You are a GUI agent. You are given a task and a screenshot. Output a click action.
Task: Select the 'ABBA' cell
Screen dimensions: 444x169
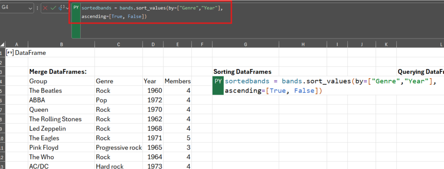click(62, 100)
